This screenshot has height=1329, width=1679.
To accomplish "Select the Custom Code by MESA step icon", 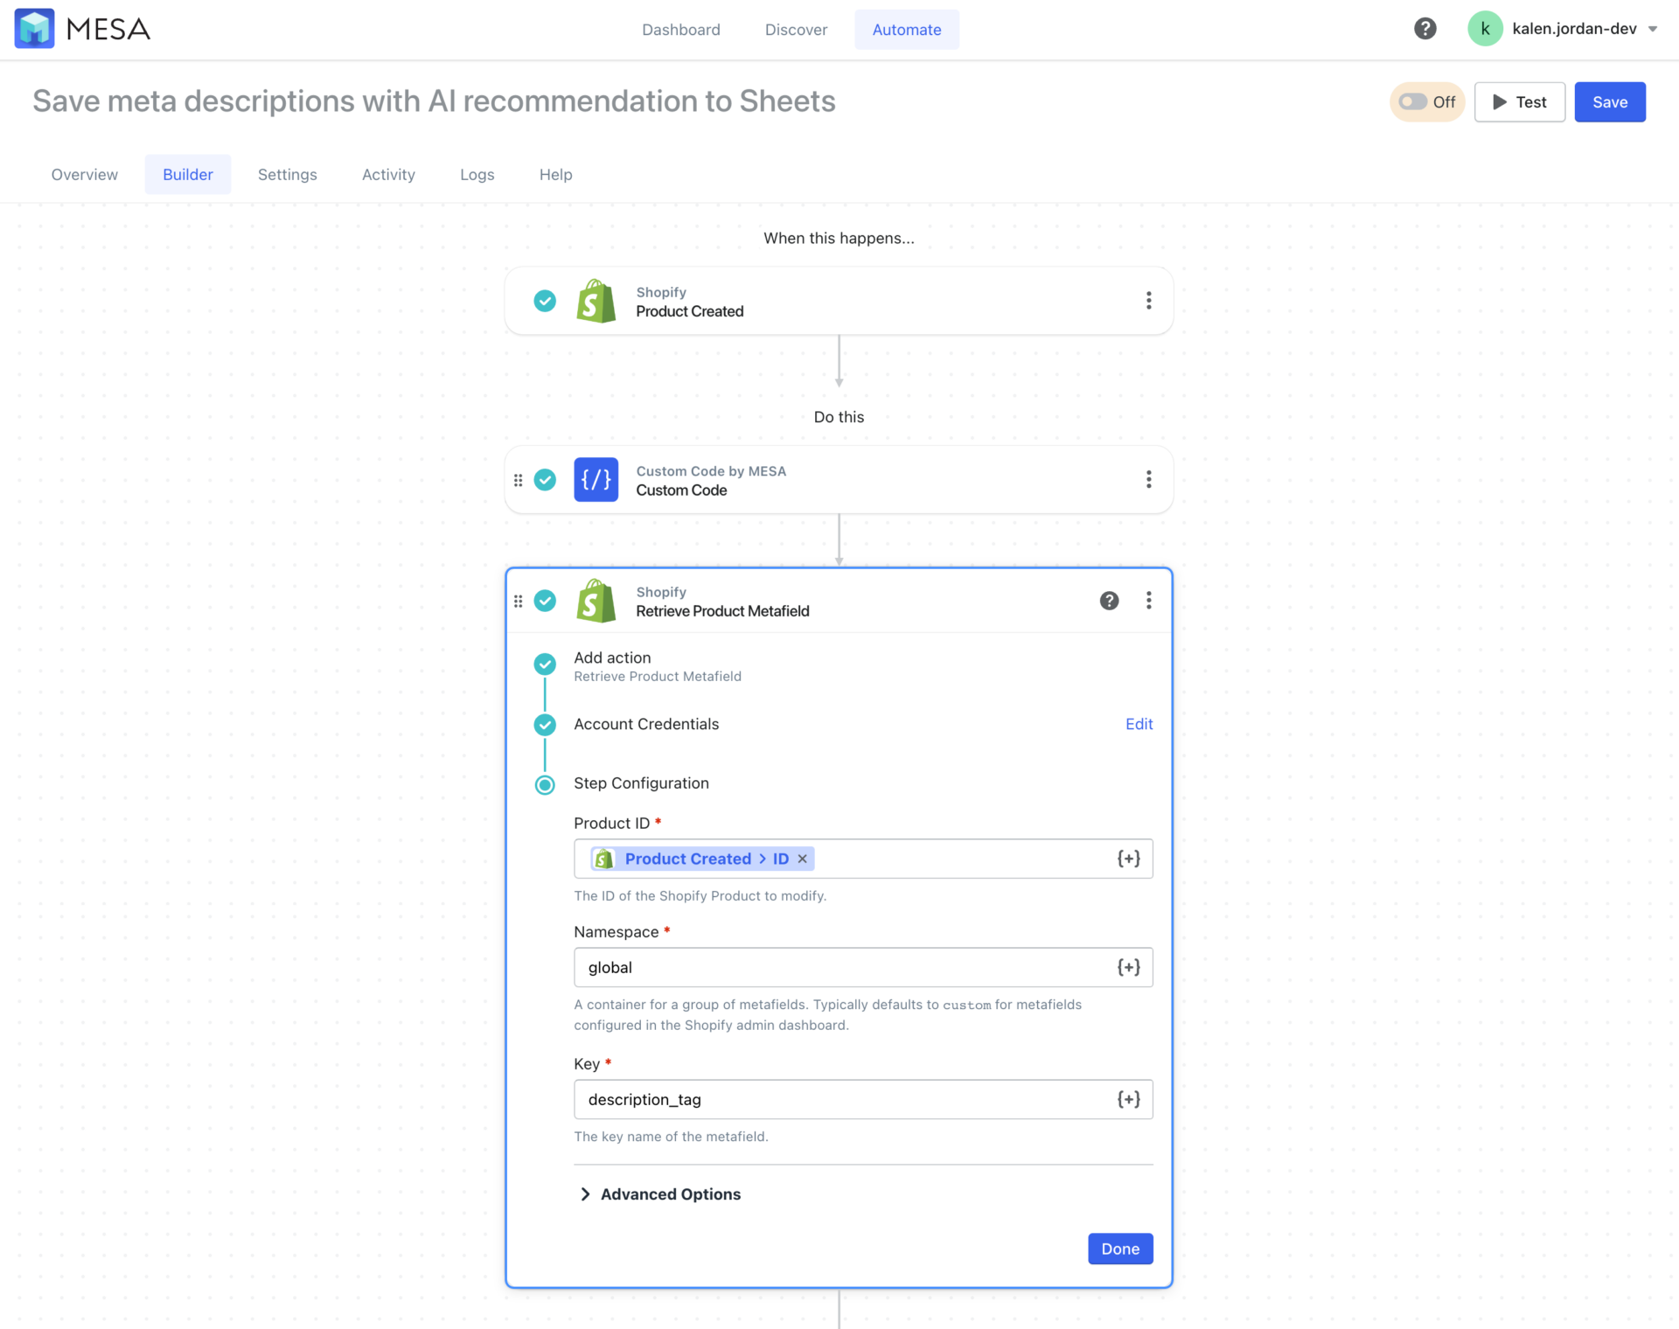I will tap(596, 479).
